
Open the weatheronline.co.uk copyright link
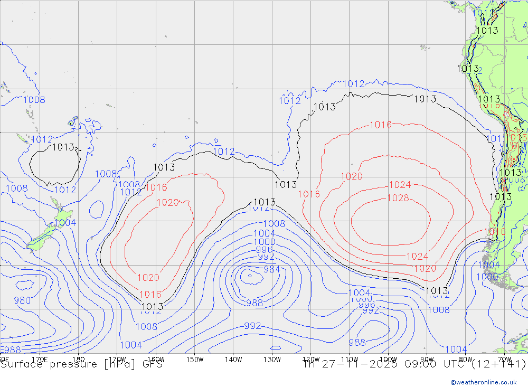[484, 382]
